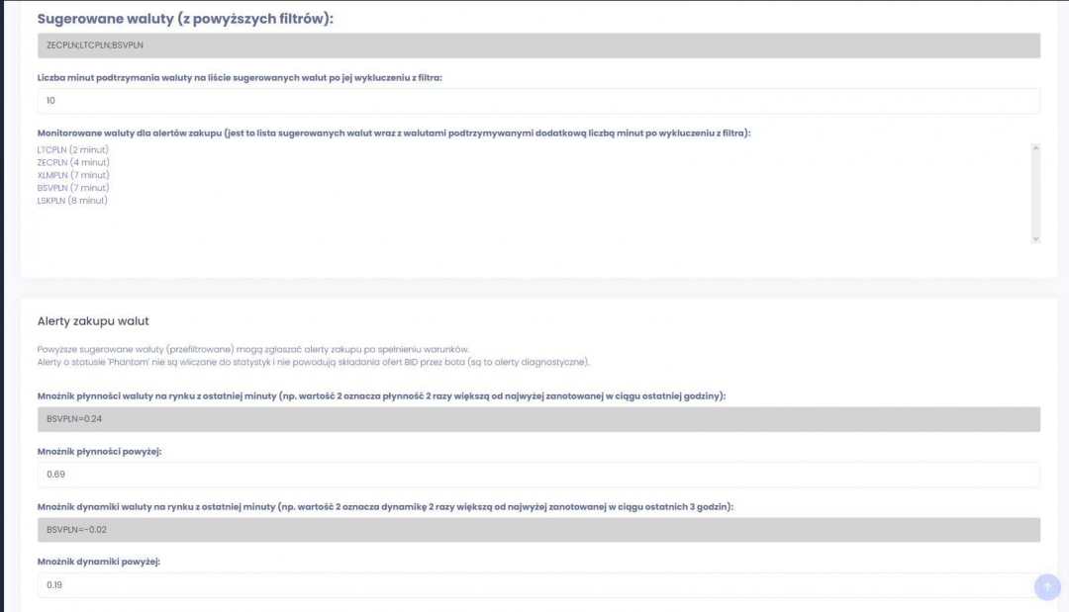Image resolution: width=1069 pixels, height=612 pixels.
Task: Click the BSVPLN (7 minut) entry
Action: [72, 188]
